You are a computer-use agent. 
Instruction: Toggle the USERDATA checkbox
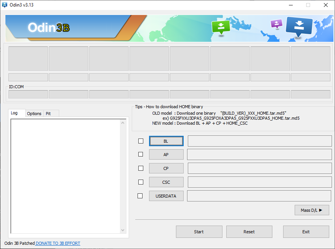[140, 196]
